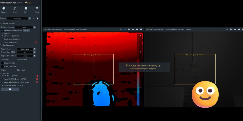The height and width of the screenshot is (121, 243).
Task: Click the Depth stream color scale bar
Action: click(x=138, y=70)
